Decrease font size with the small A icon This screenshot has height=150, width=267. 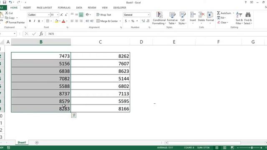coord(66,15)
